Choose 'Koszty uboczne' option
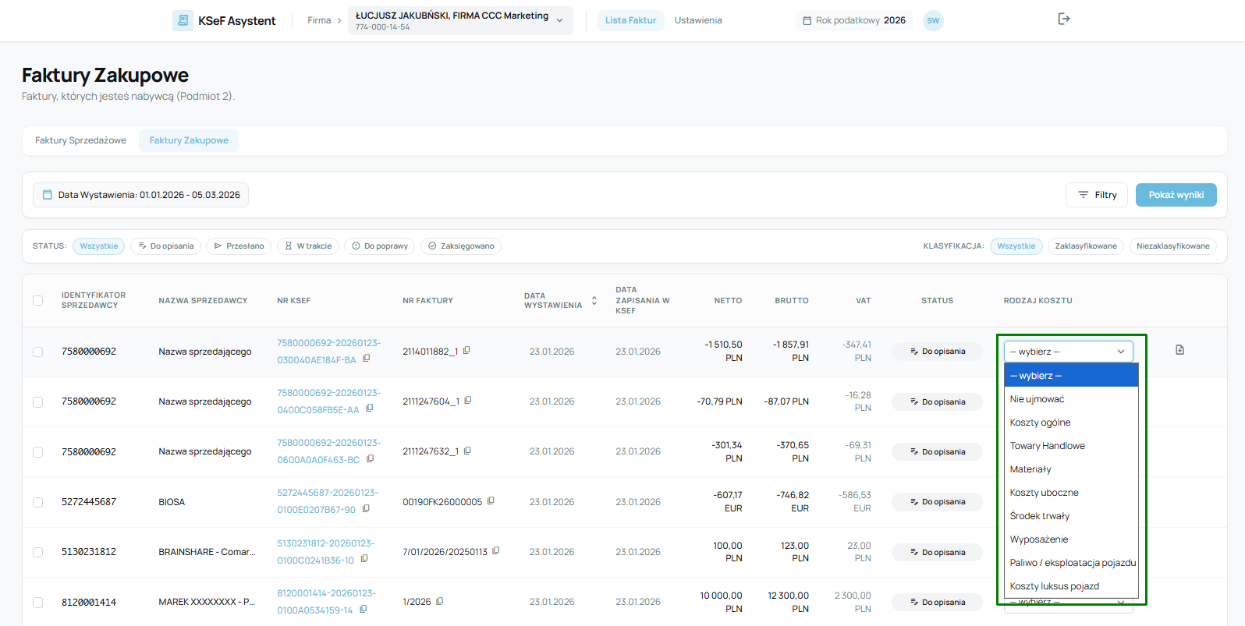 (1071, 493)
